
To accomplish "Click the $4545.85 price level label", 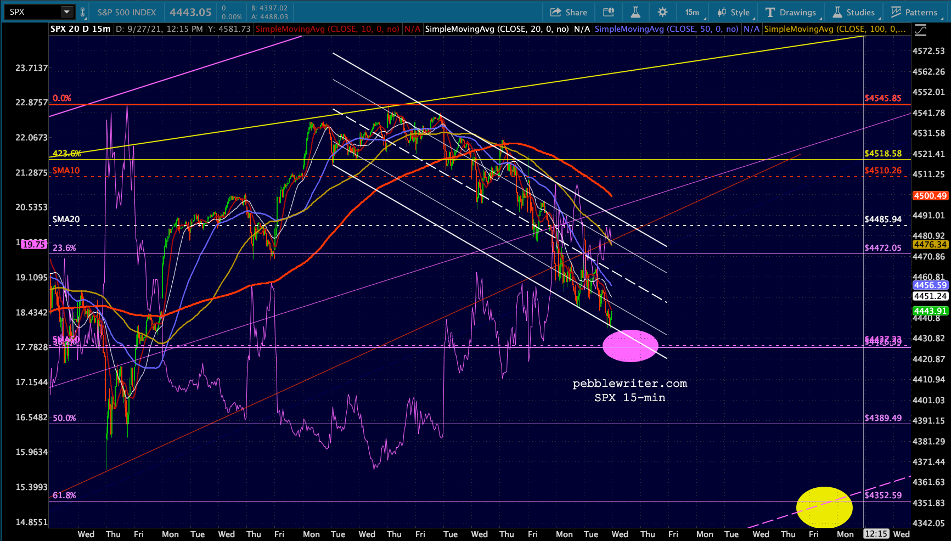I will tap(883, 98).
